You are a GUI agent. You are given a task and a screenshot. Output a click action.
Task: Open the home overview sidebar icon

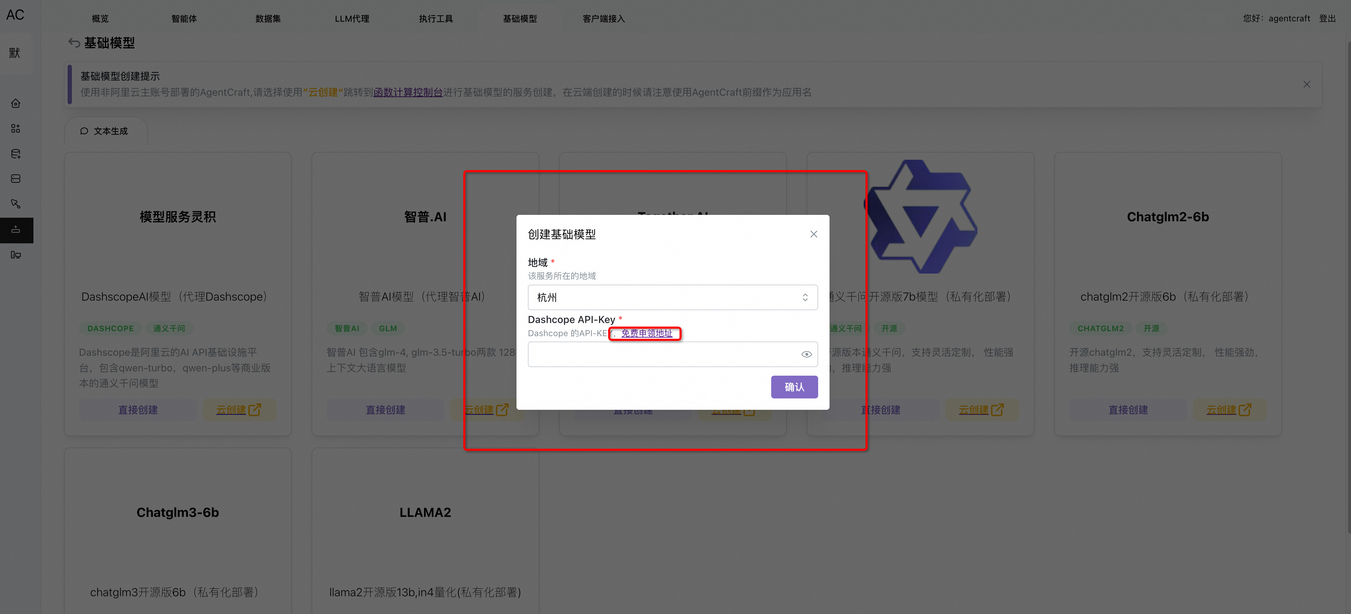(16, 103)
